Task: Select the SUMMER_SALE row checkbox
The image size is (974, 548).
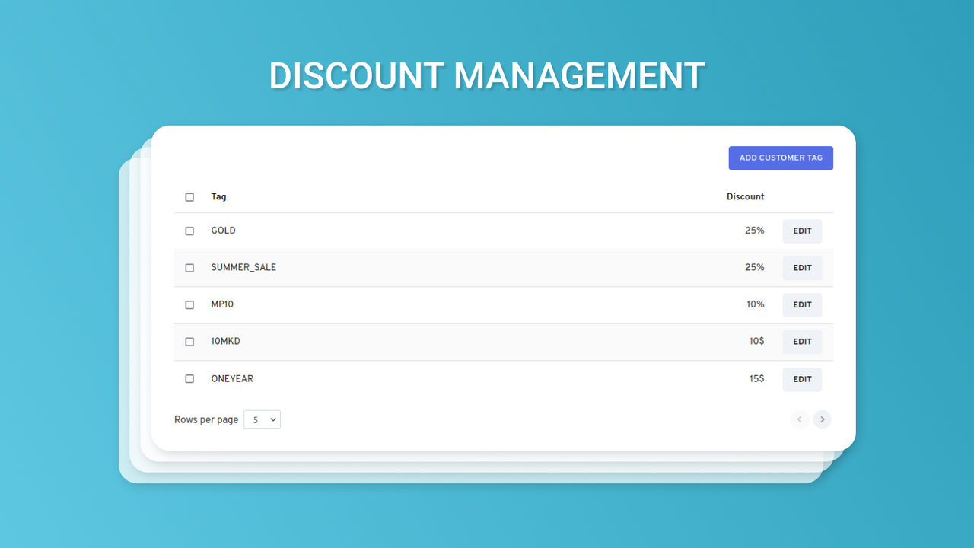Action: pos(189,268)
